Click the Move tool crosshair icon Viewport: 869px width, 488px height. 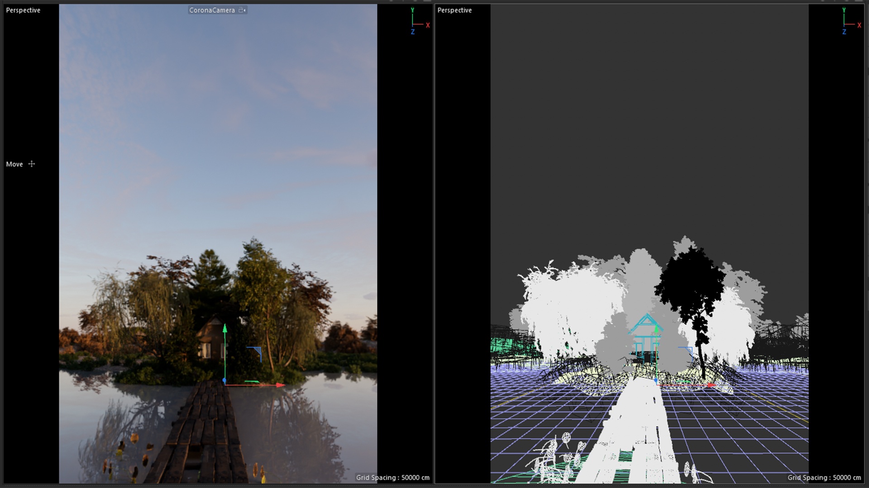32,164
